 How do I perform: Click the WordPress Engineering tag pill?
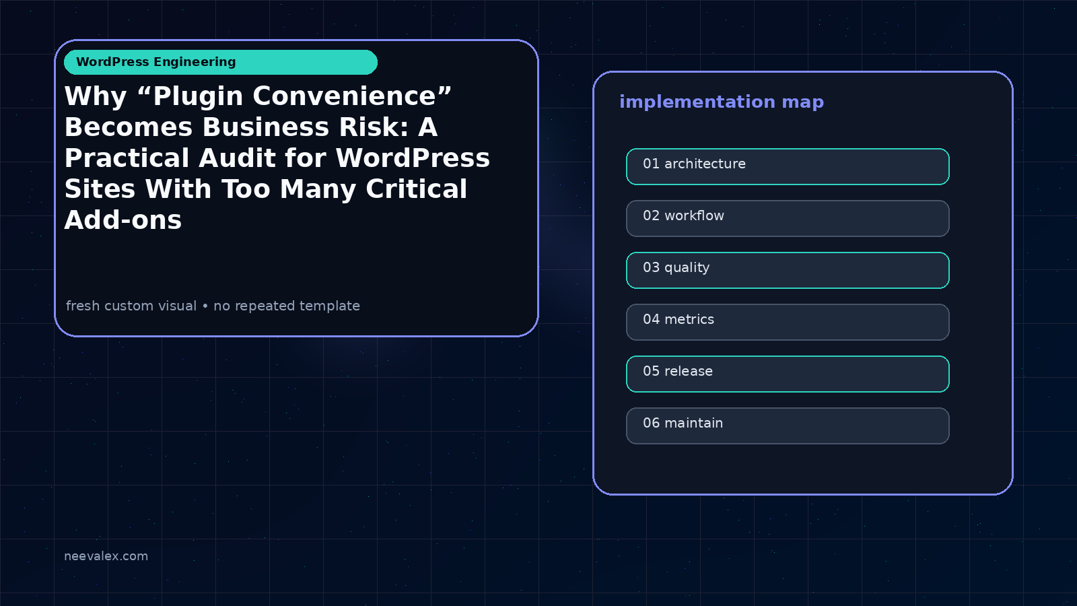221,62
